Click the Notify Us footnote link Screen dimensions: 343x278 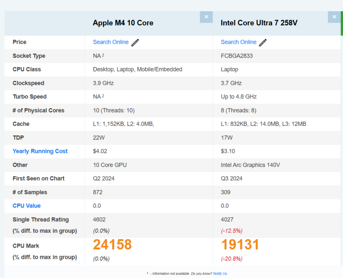[220, 274]
